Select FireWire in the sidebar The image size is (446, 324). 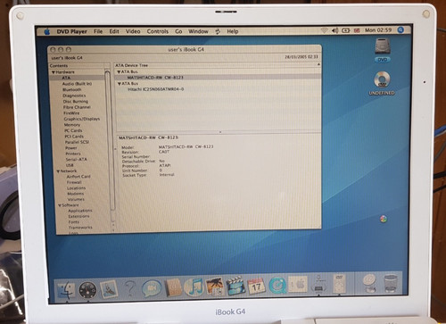pos(71,113)
